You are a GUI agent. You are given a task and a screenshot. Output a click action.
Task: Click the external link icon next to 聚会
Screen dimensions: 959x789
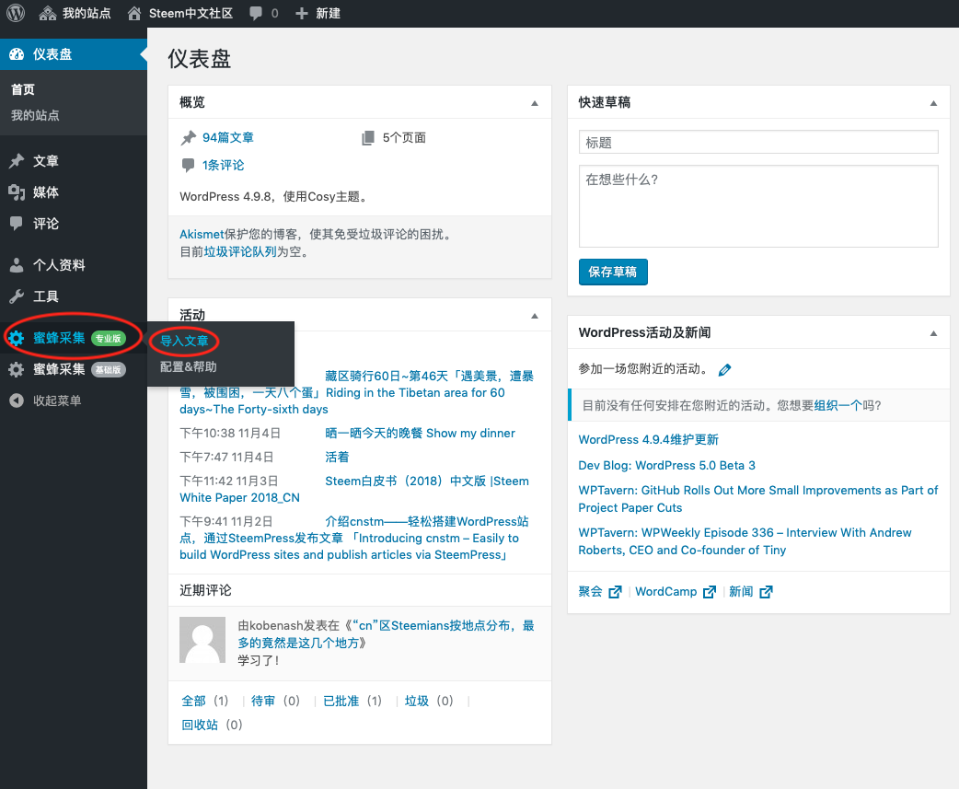point(616,591)
